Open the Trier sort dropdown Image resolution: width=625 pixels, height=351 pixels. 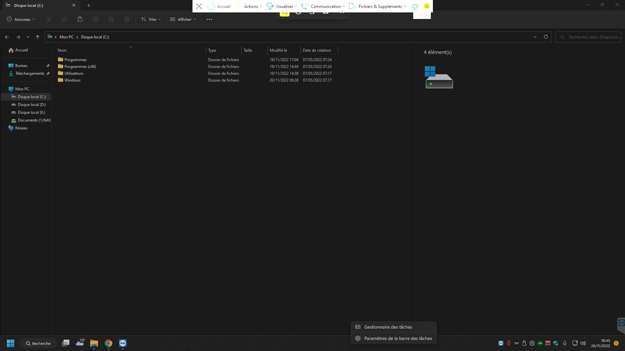tap(151, 19)
